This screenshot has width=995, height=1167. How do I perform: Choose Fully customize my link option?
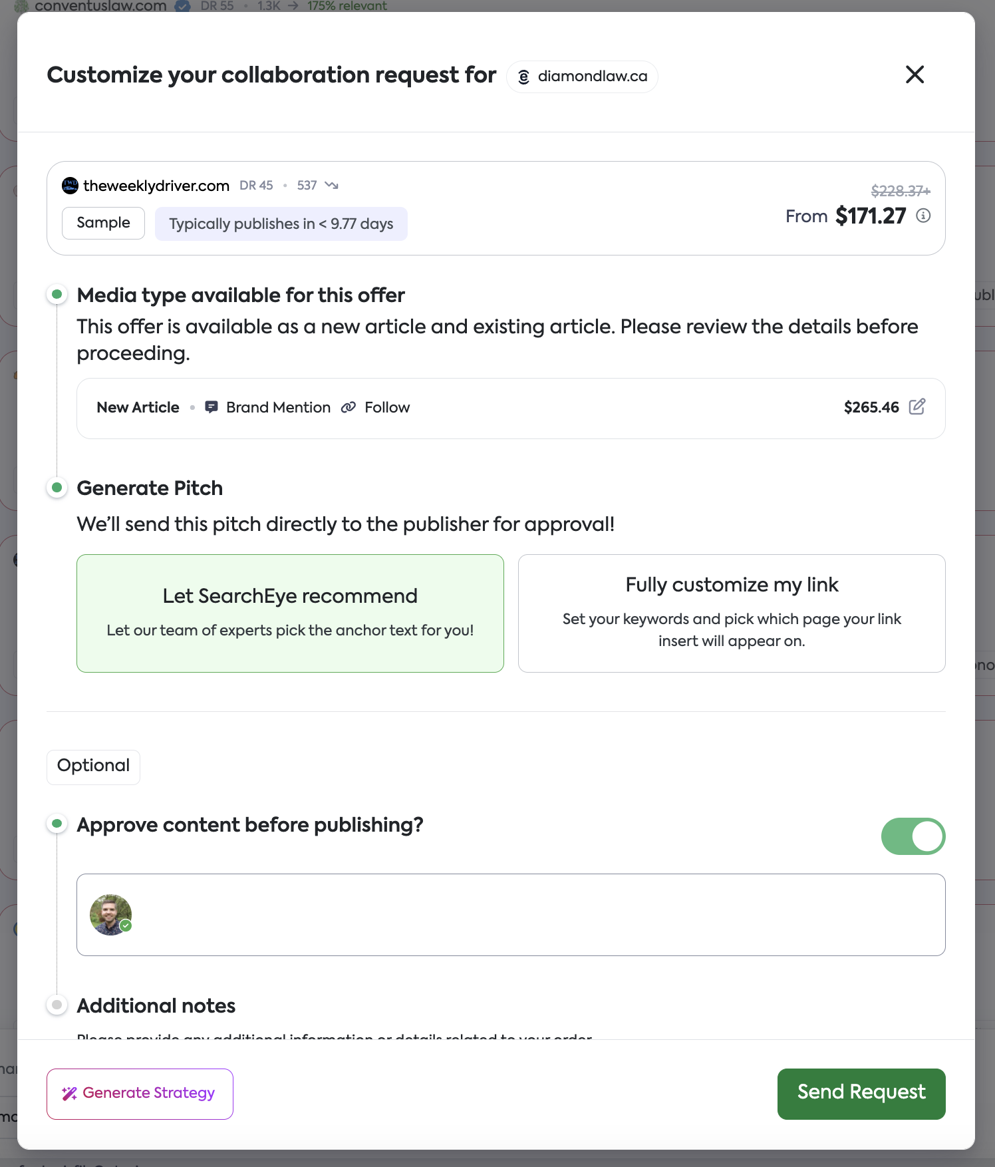[x=731, y=613]
